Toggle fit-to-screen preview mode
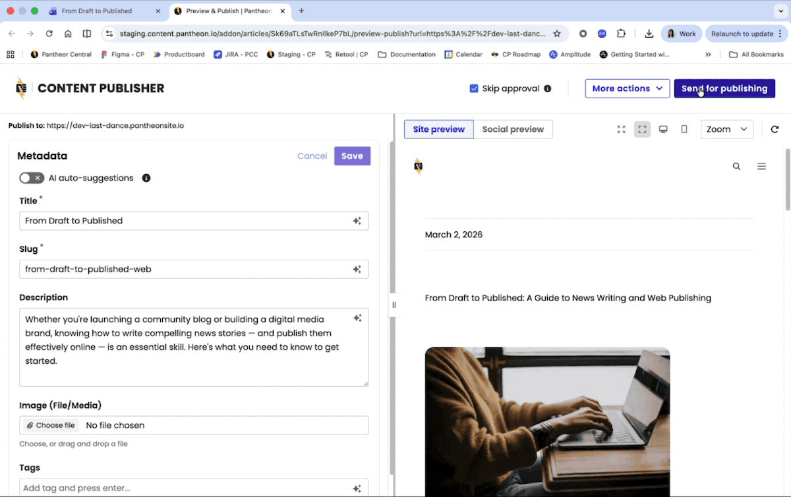This screenshot has height=497, width=791. click(x=642, y=129)
